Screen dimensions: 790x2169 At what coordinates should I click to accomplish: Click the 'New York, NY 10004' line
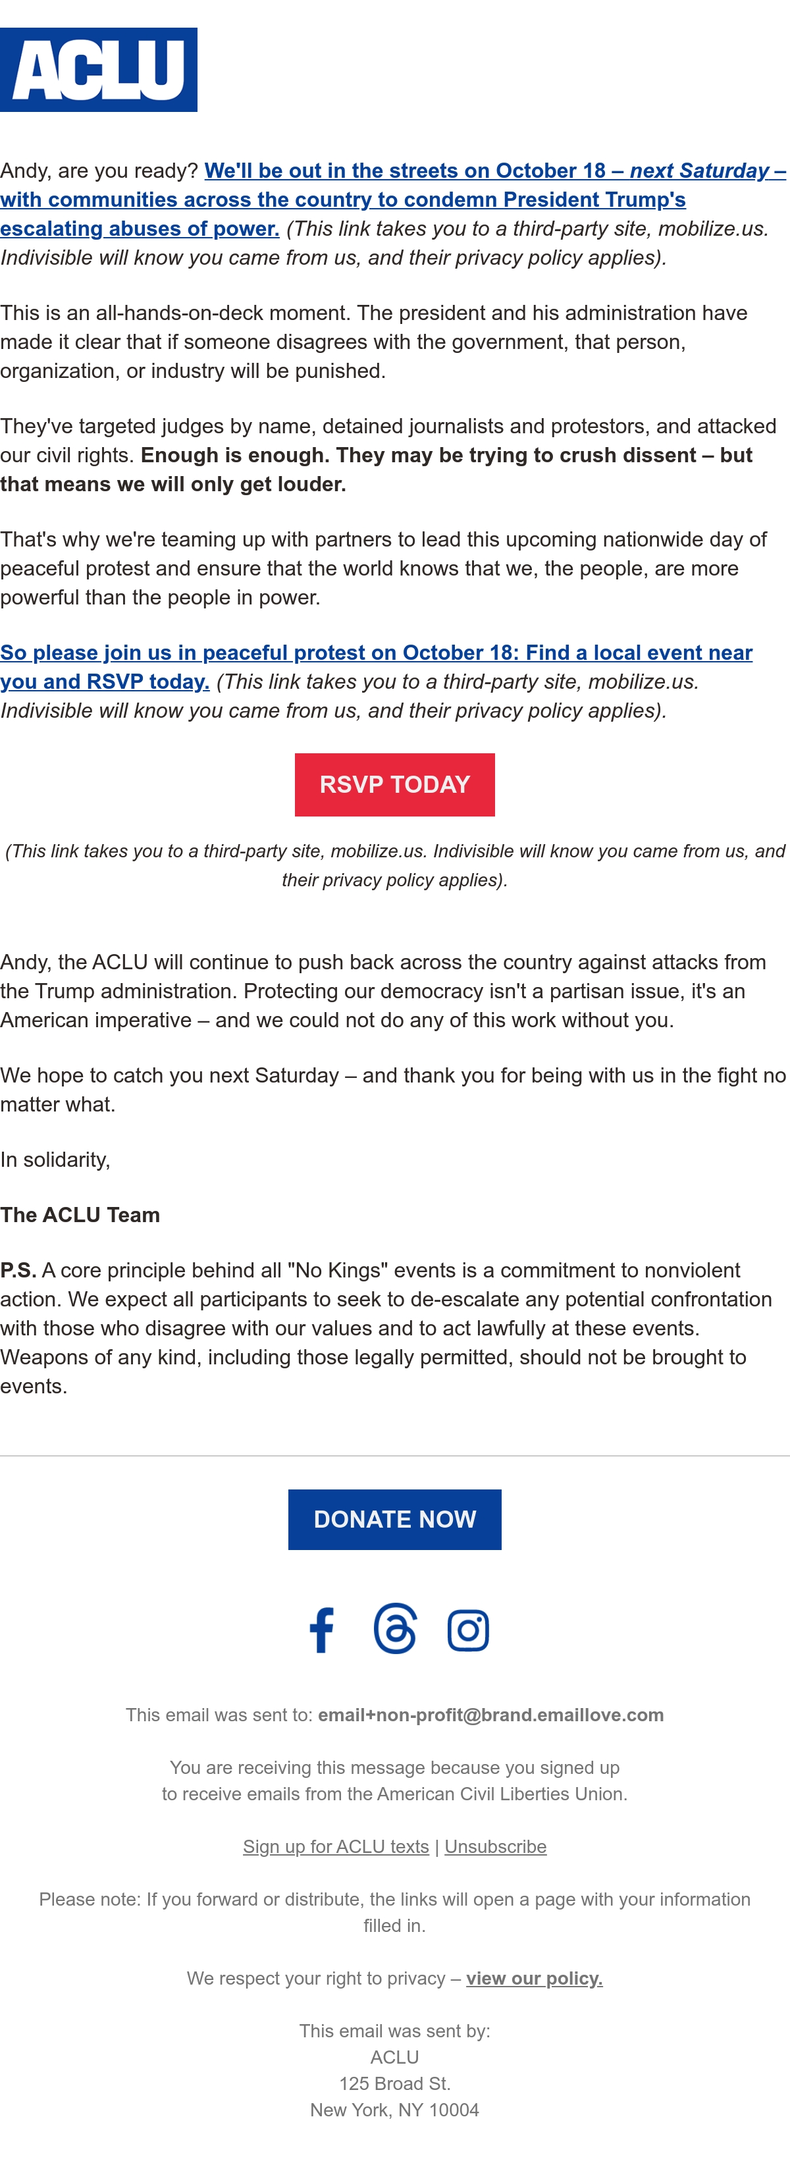pos(395,2110)
